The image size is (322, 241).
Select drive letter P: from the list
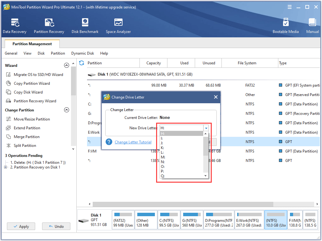tap(181, 171)
